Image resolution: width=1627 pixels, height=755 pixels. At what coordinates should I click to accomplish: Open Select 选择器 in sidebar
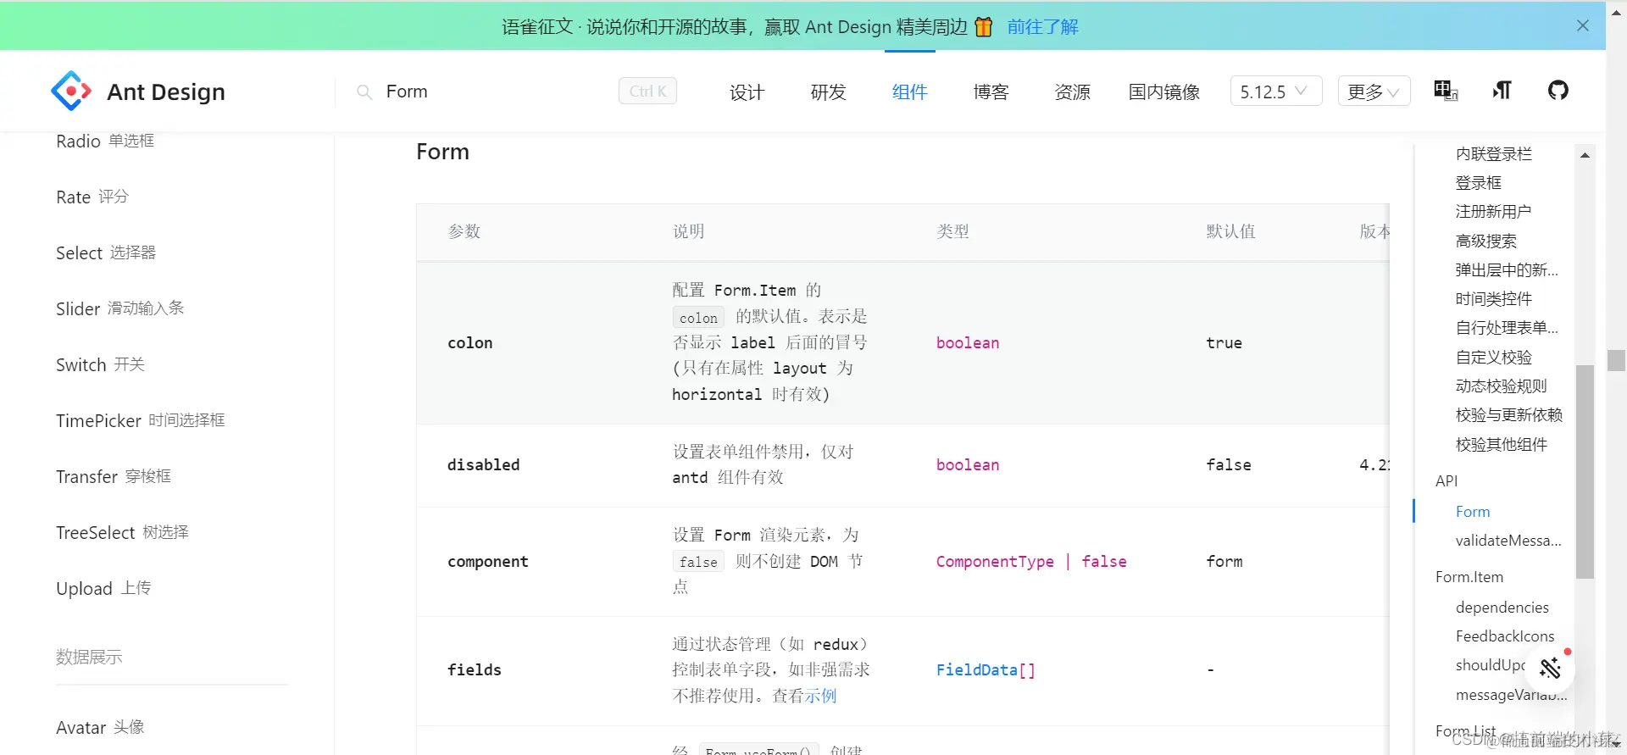click(106, 253)
